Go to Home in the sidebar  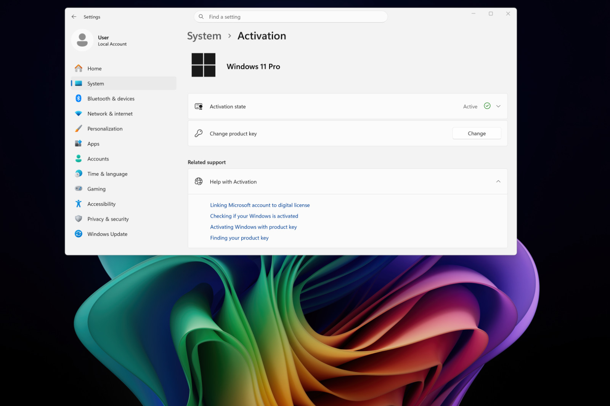[x=124, y=69]
